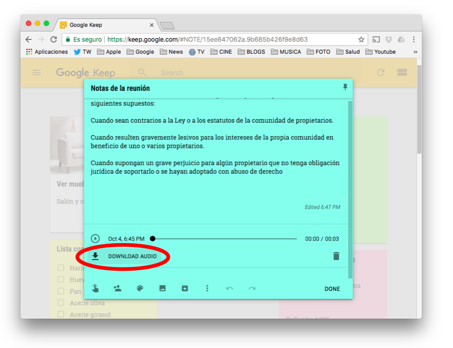Redo the edit in the note

point(252,288)
